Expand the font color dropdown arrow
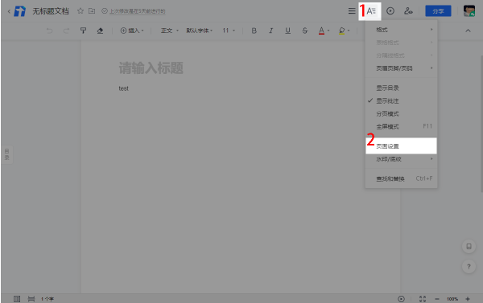The width and height of the screenshot is (483, 303). pos(328,31)
